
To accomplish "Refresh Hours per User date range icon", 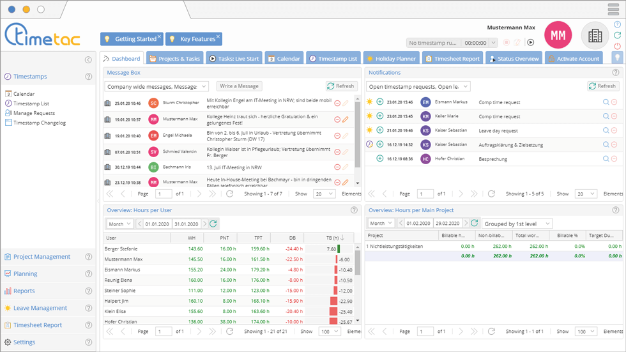I will [x=213, y=224].
